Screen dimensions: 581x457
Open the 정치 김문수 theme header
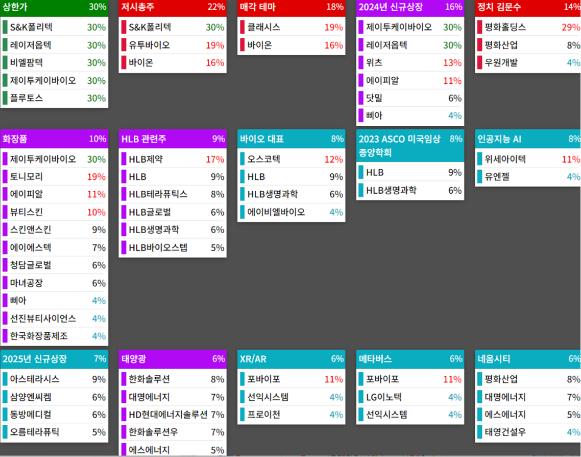point(528,8)
